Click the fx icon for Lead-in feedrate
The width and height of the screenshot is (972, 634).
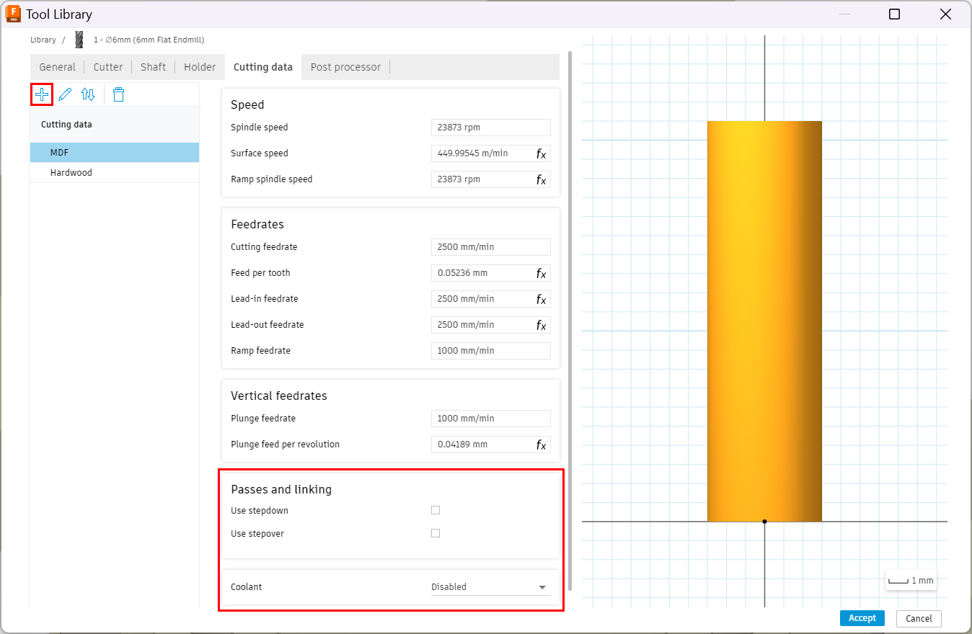pyautogui.click(x=541, y=299)
